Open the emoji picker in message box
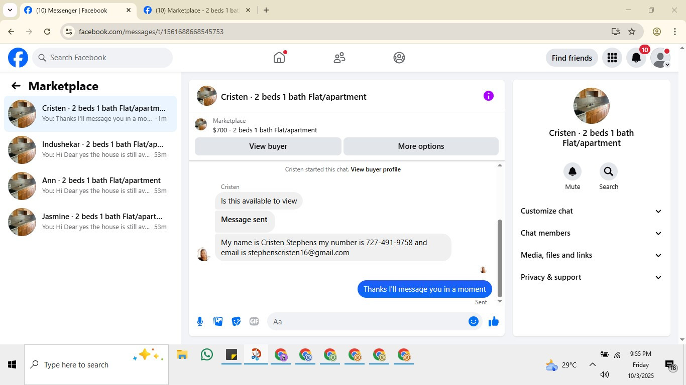 [x=474, y=321]
